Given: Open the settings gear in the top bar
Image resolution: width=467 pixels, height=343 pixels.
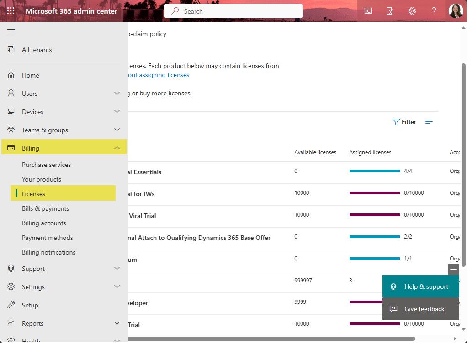Looking at the screenshot, I should pyautogui.click(x=412, y=11).
